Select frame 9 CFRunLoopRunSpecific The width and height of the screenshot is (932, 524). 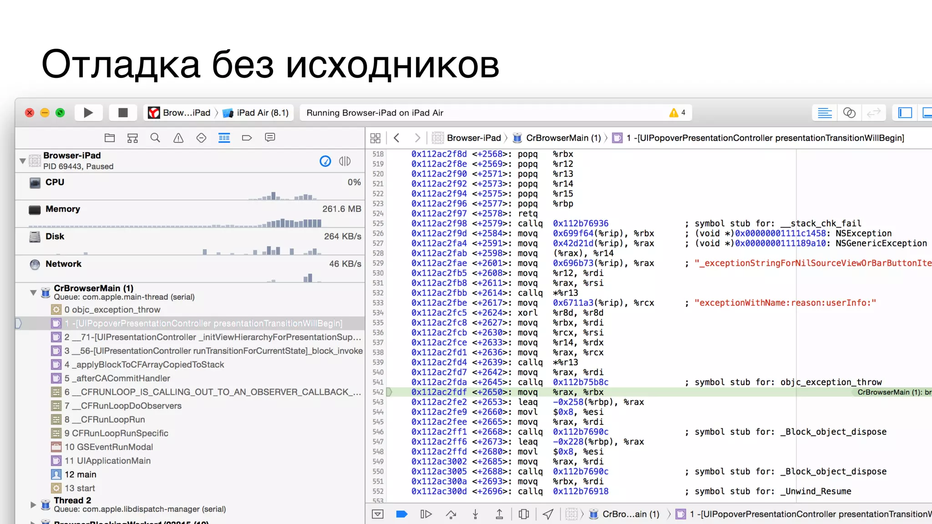click(190, 433)
